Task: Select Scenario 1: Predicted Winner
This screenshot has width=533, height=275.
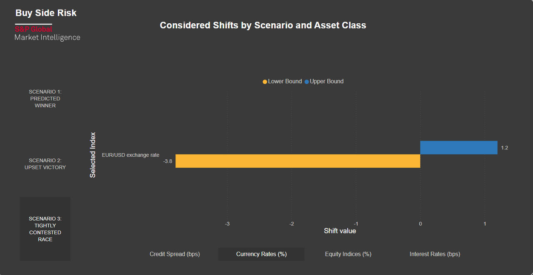Action: (45, 99)
